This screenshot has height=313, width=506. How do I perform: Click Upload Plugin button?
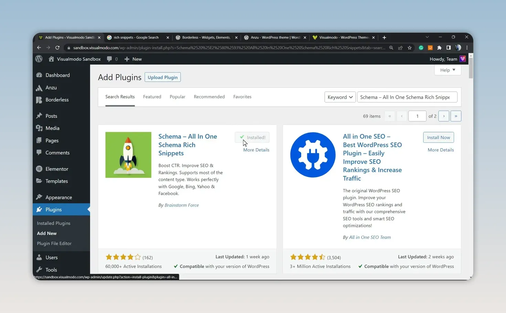[x=162, y=77]
